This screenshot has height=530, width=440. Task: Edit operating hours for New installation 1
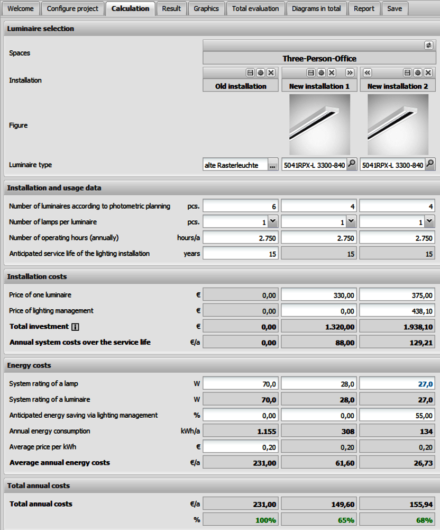coord(319,238)
